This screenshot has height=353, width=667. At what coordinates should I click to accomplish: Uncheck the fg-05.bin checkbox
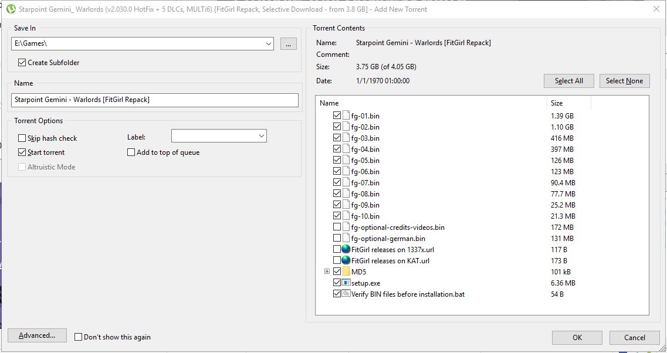pyautogui.click(x=337, y=160)
